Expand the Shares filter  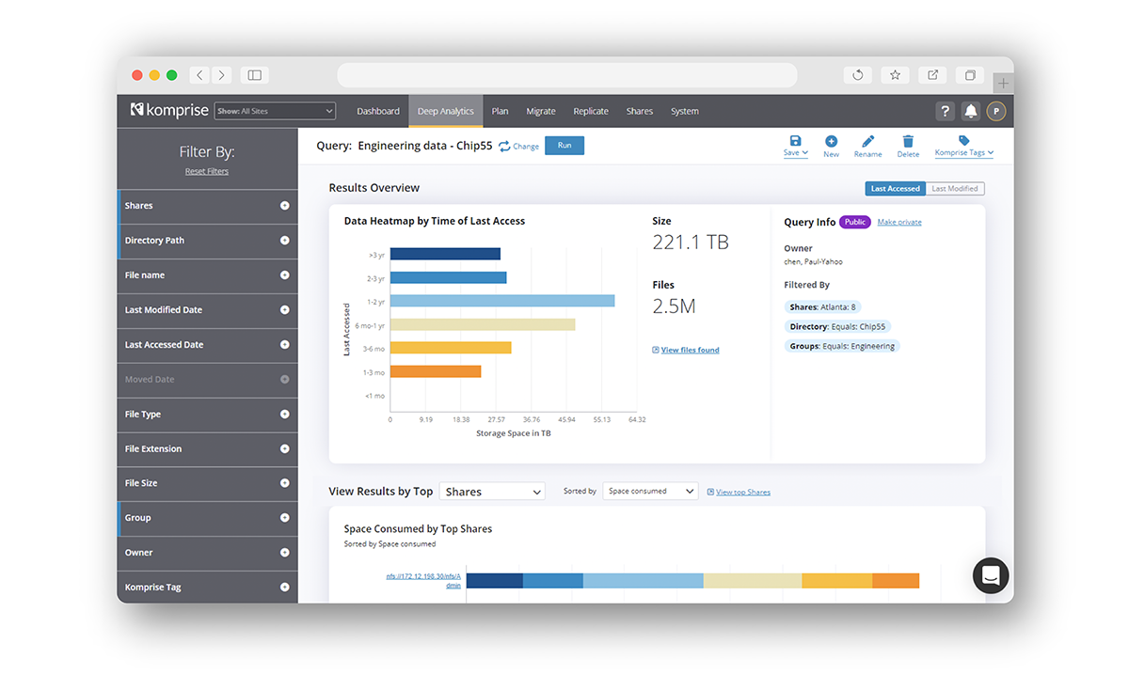(x=284, y=205)
